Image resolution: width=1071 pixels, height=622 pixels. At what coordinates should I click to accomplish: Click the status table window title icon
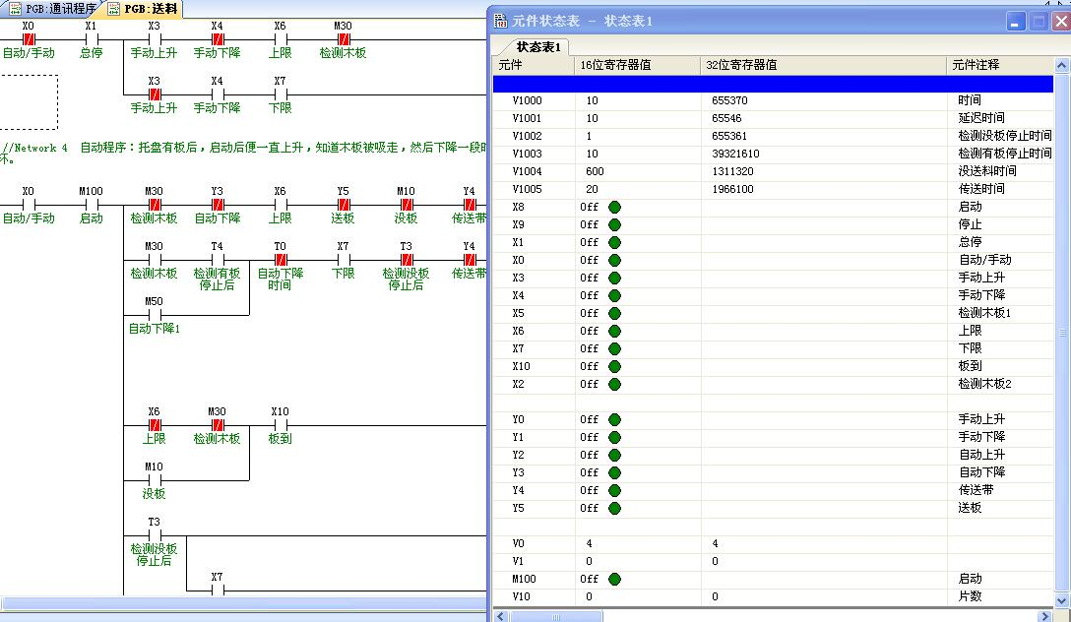501,21
